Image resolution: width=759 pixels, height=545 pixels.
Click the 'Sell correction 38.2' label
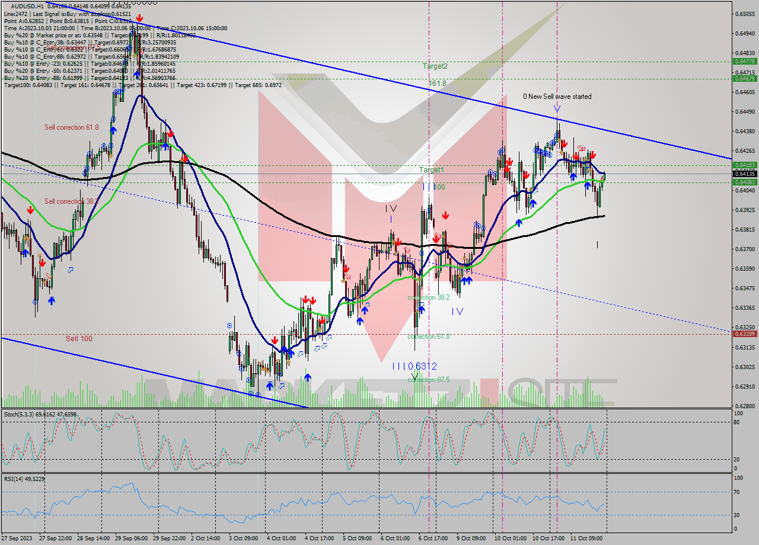72,201
